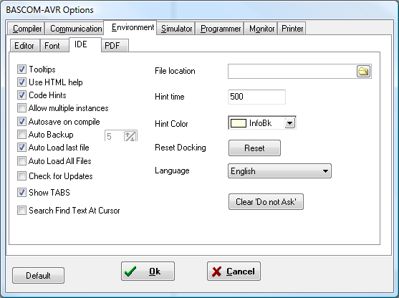Enable Allow multiple instances checkbox
This screenshot has width=399, height=298.
(x=21, y=108)
